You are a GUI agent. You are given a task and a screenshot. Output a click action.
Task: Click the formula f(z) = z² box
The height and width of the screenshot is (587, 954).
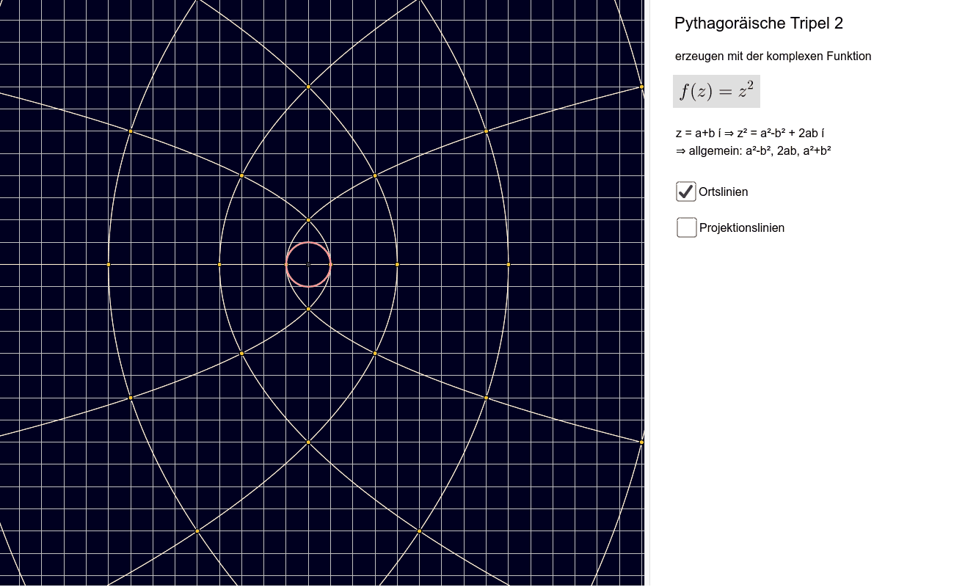click(716, 91)
